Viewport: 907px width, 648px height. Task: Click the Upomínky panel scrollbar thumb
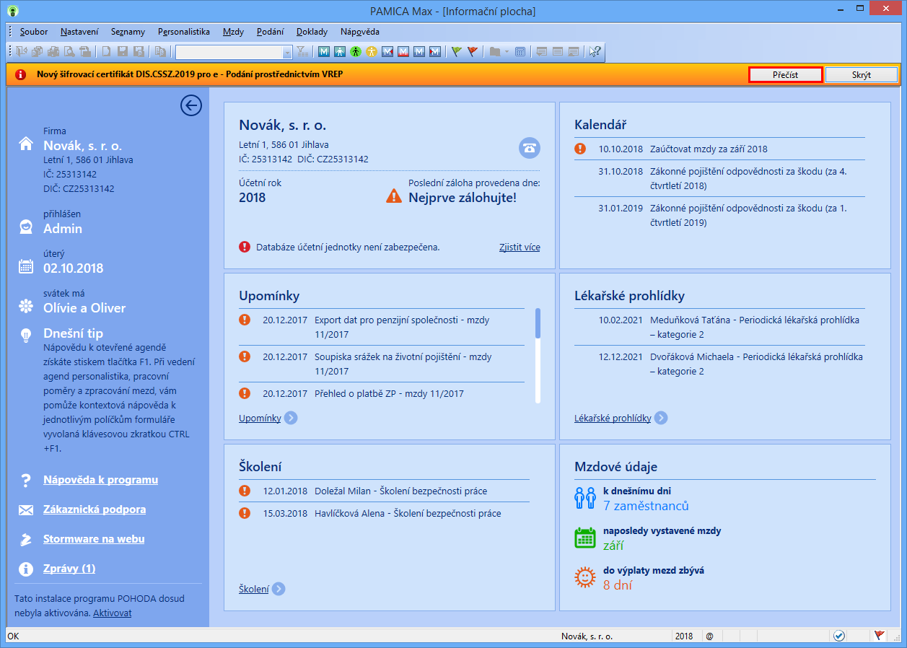coord(538,323)
